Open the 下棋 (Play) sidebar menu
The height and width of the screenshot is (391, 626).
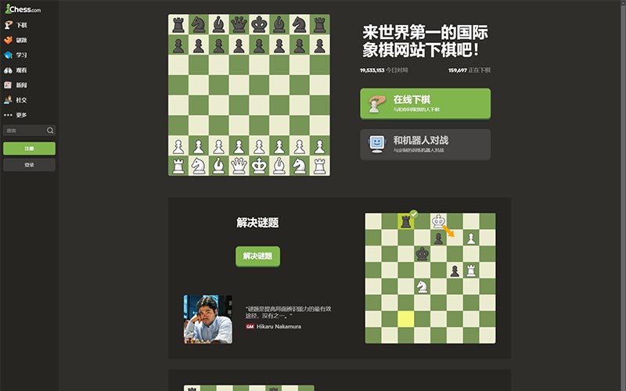pyautogui.click(x=16, y=25)
